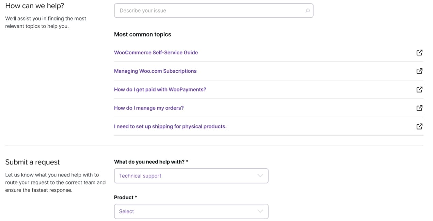Image resolution: width=433 pixels, height=221 pixels.
Task: Click the Most common topics heading
Action: pyautogui.click(x=143, y=34)
